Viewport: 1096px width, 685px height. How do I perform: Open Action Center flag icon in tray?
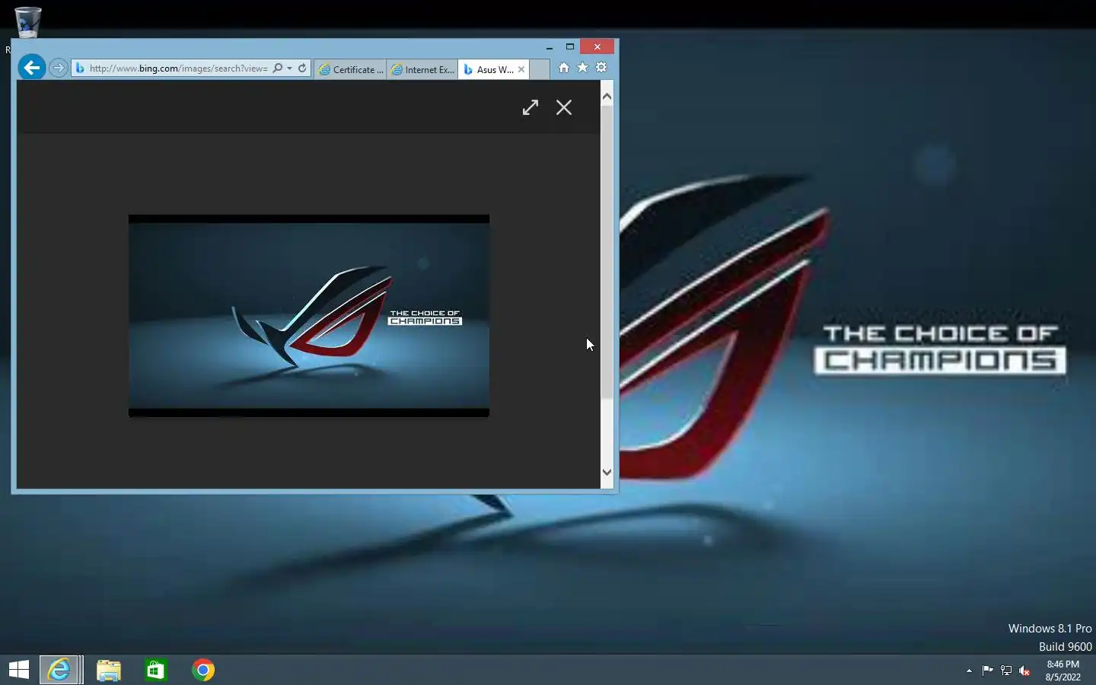click(987, 671)
